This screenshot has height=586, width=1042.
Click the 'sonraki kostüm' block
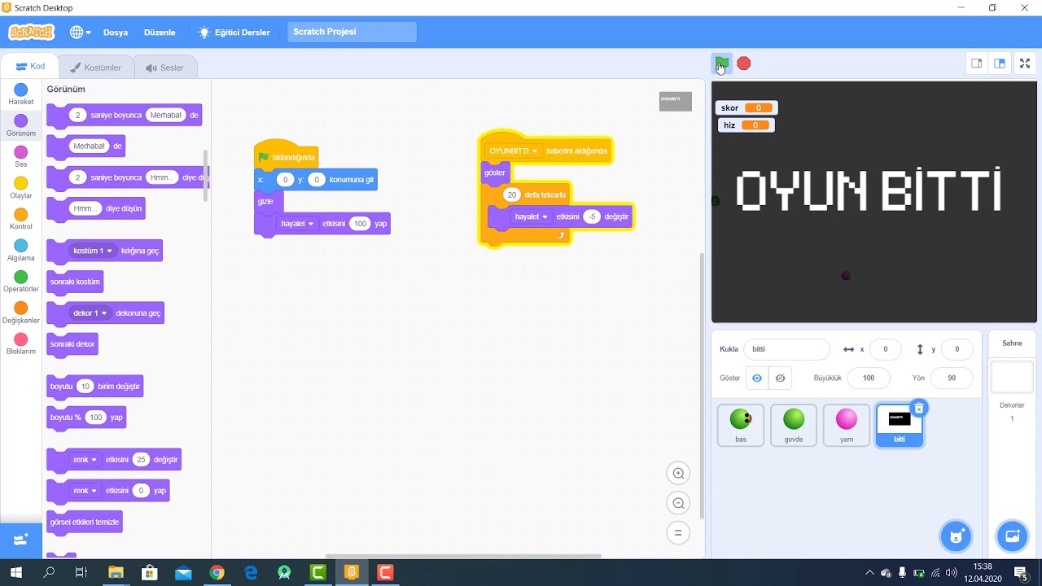coord(75,282)
